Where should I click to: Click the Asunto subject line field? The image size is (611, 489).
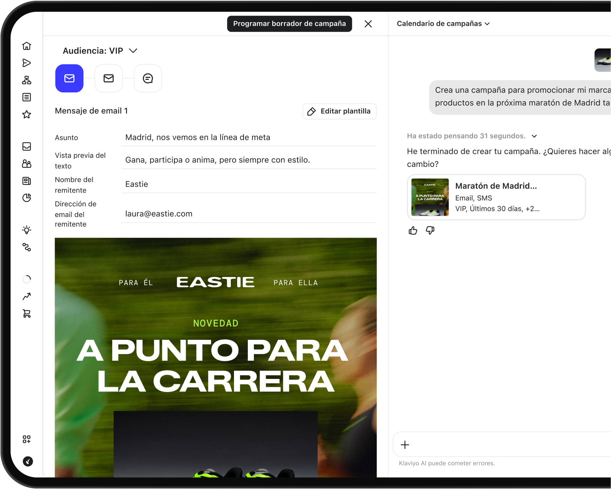pyautogui.click(x=249, y=137)
